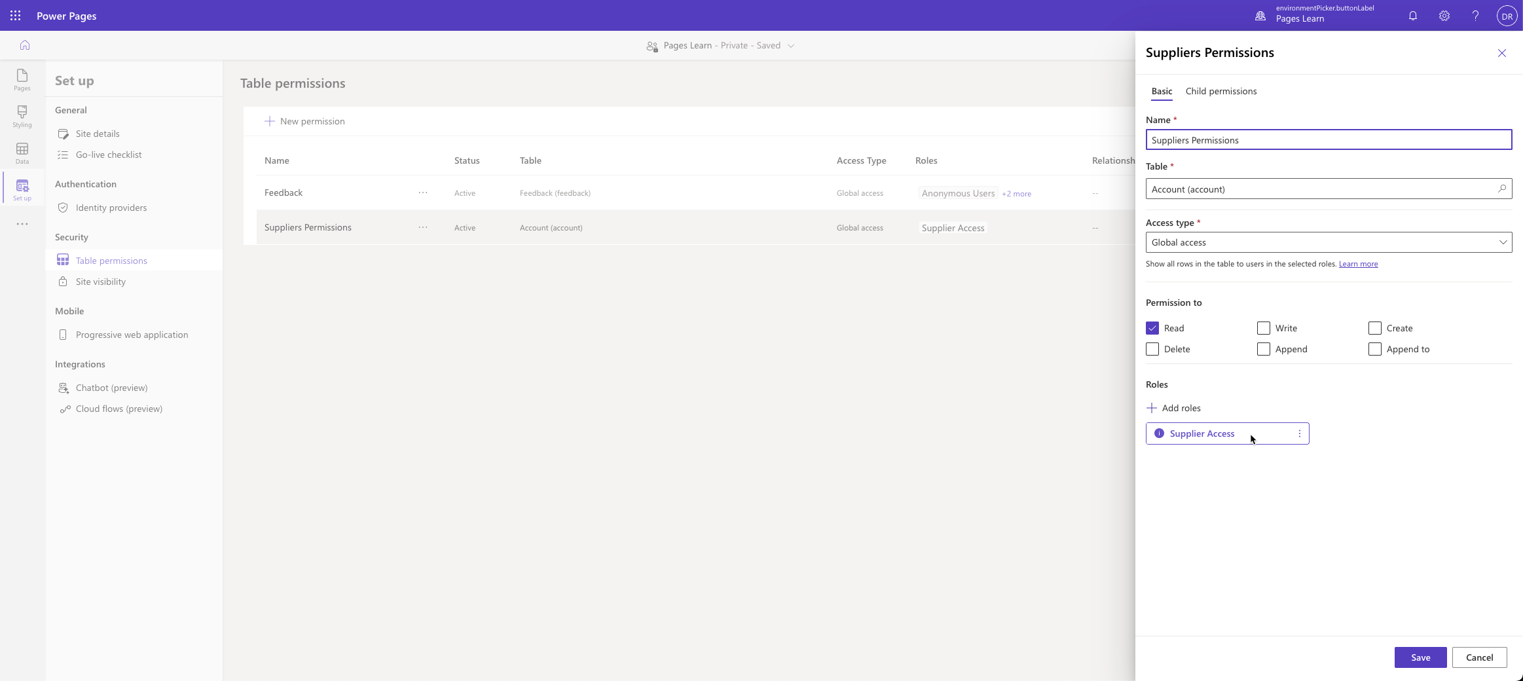Select the Site visibility menu item

pyautogui.click(x=100, y=282)
